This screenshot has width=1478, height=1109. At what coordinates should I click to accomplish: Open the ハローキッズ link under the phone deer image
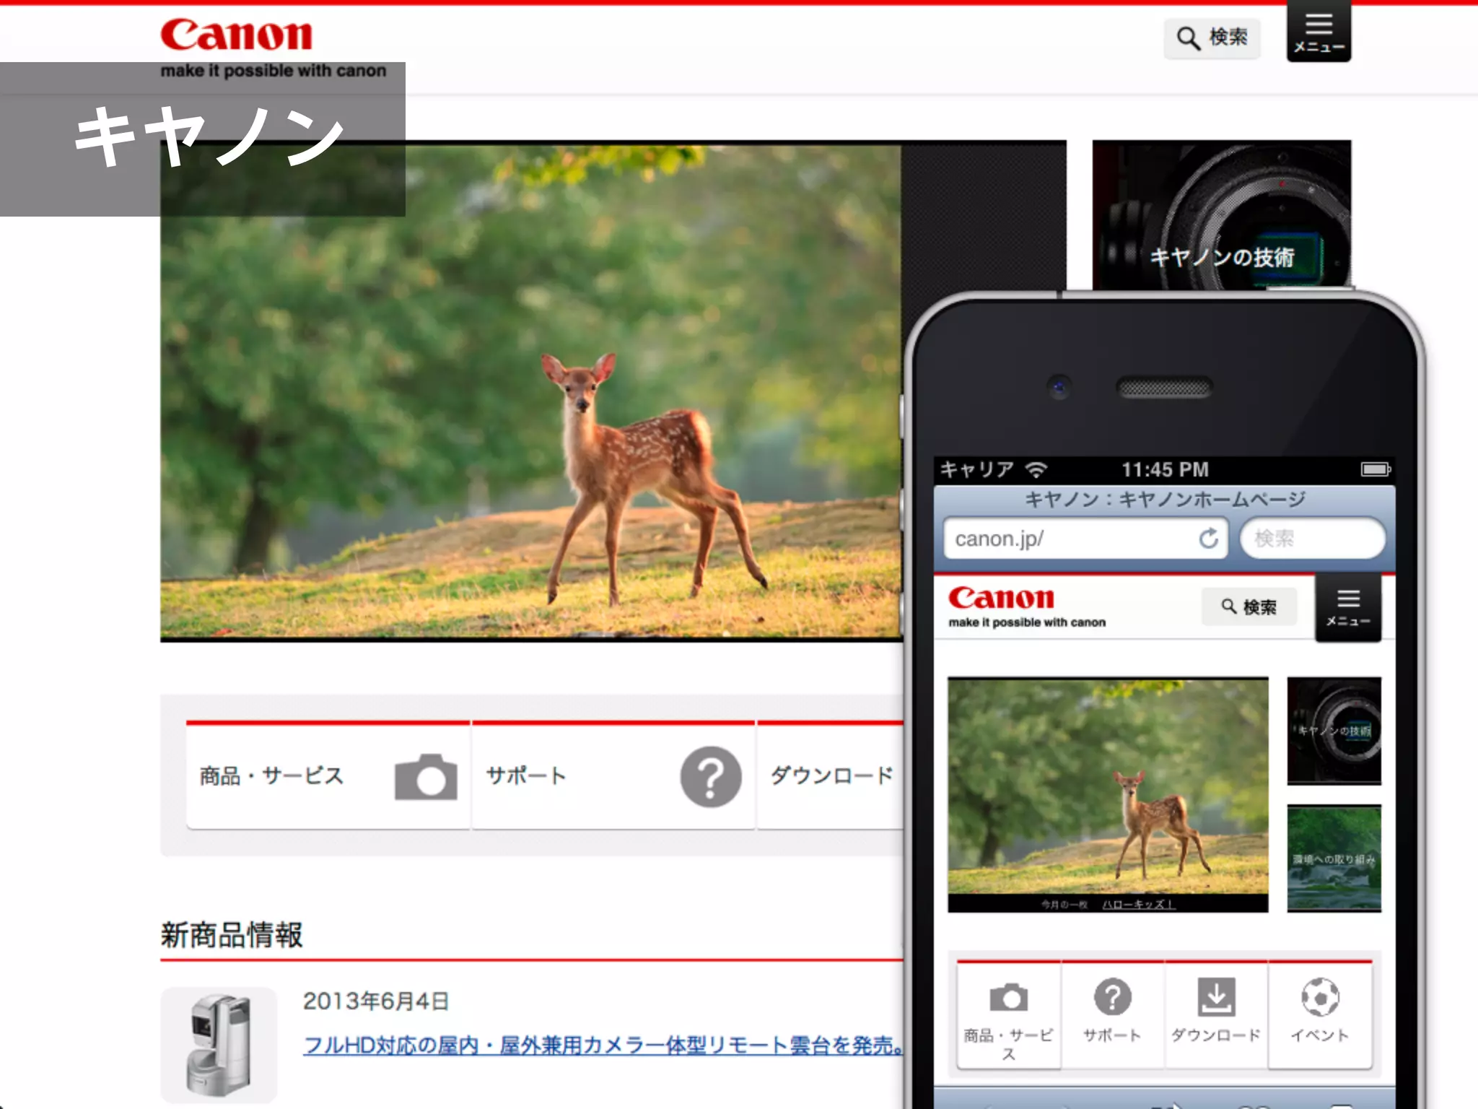click(x=1139, y=904)
